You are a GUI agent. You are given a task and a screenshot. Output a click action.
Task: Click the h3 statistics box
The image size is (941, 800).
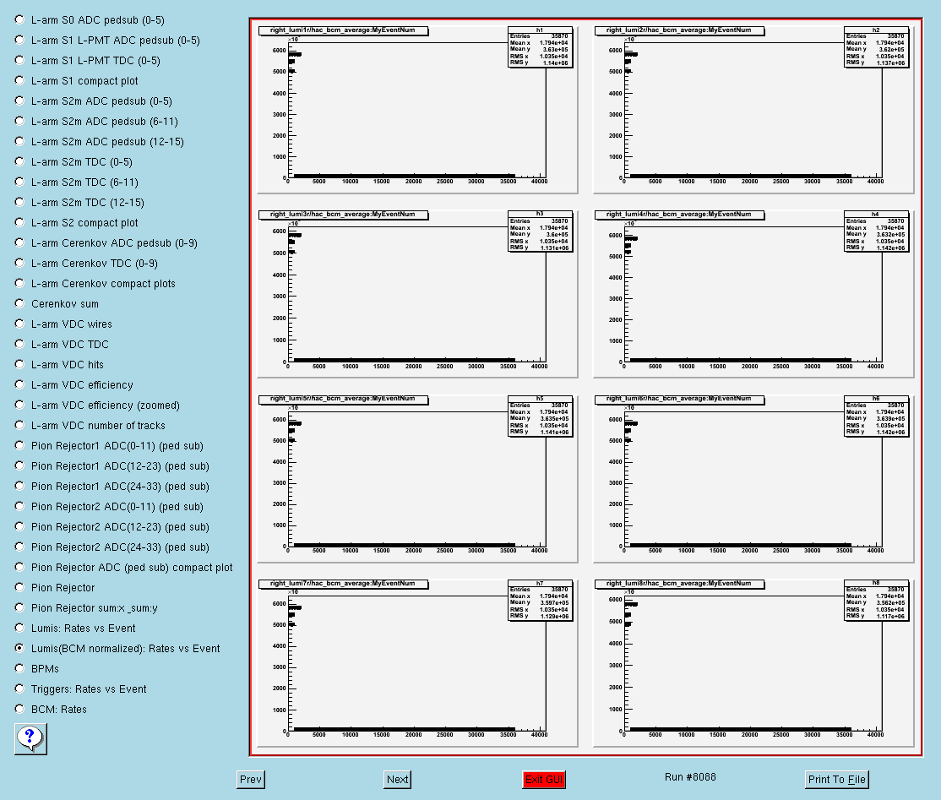(540, 231)
